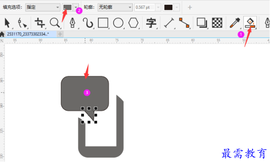270x166 pixels.
Task: Go to the Home welcome screen icon
Action: (x=2, y=34)
